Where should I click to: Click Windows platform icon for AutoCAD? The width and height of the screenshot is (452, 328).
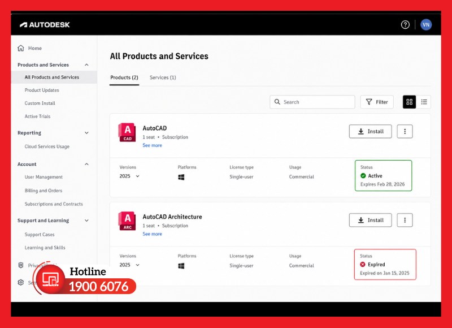(181, 177)
